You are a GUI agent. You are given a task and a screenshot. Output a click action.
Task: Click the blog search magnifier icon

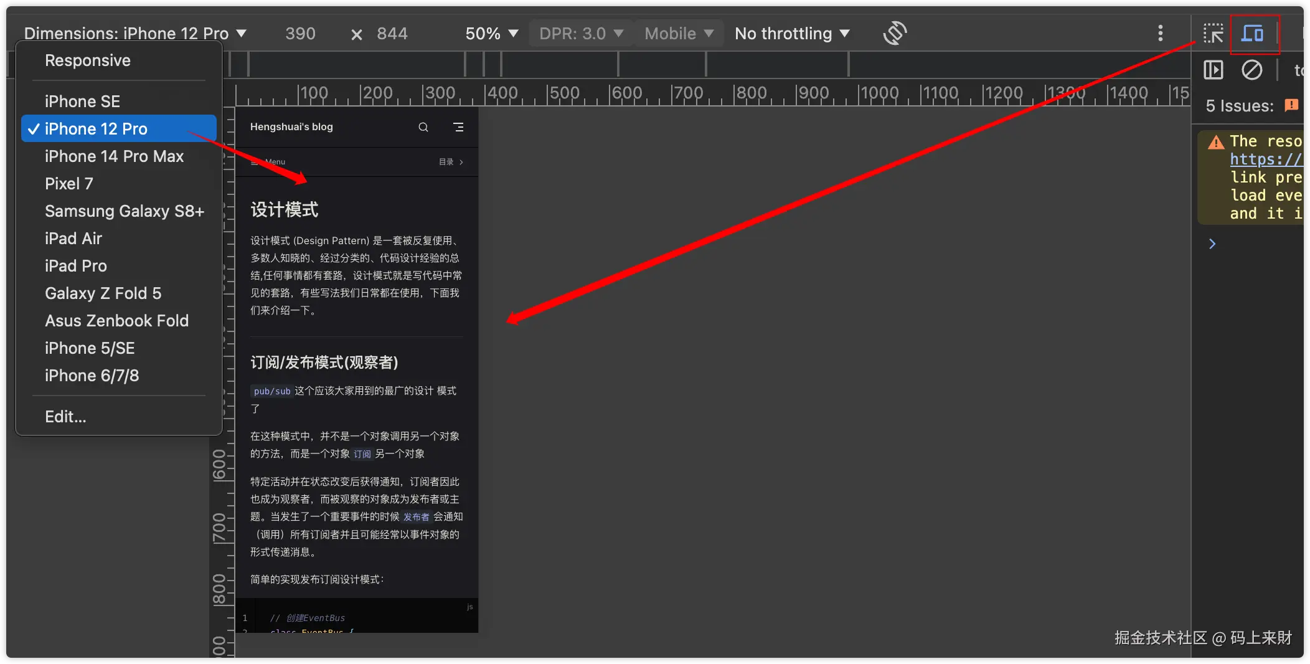(423, 127)
